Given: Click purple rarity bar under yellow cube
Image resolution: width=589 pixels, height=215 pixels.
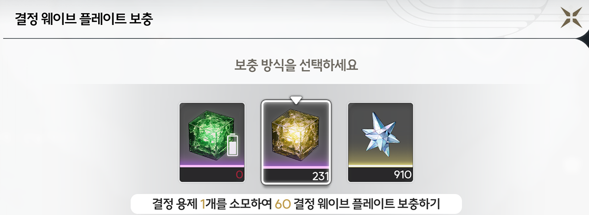Looking at the screenshot, I should tap(296, 167).
